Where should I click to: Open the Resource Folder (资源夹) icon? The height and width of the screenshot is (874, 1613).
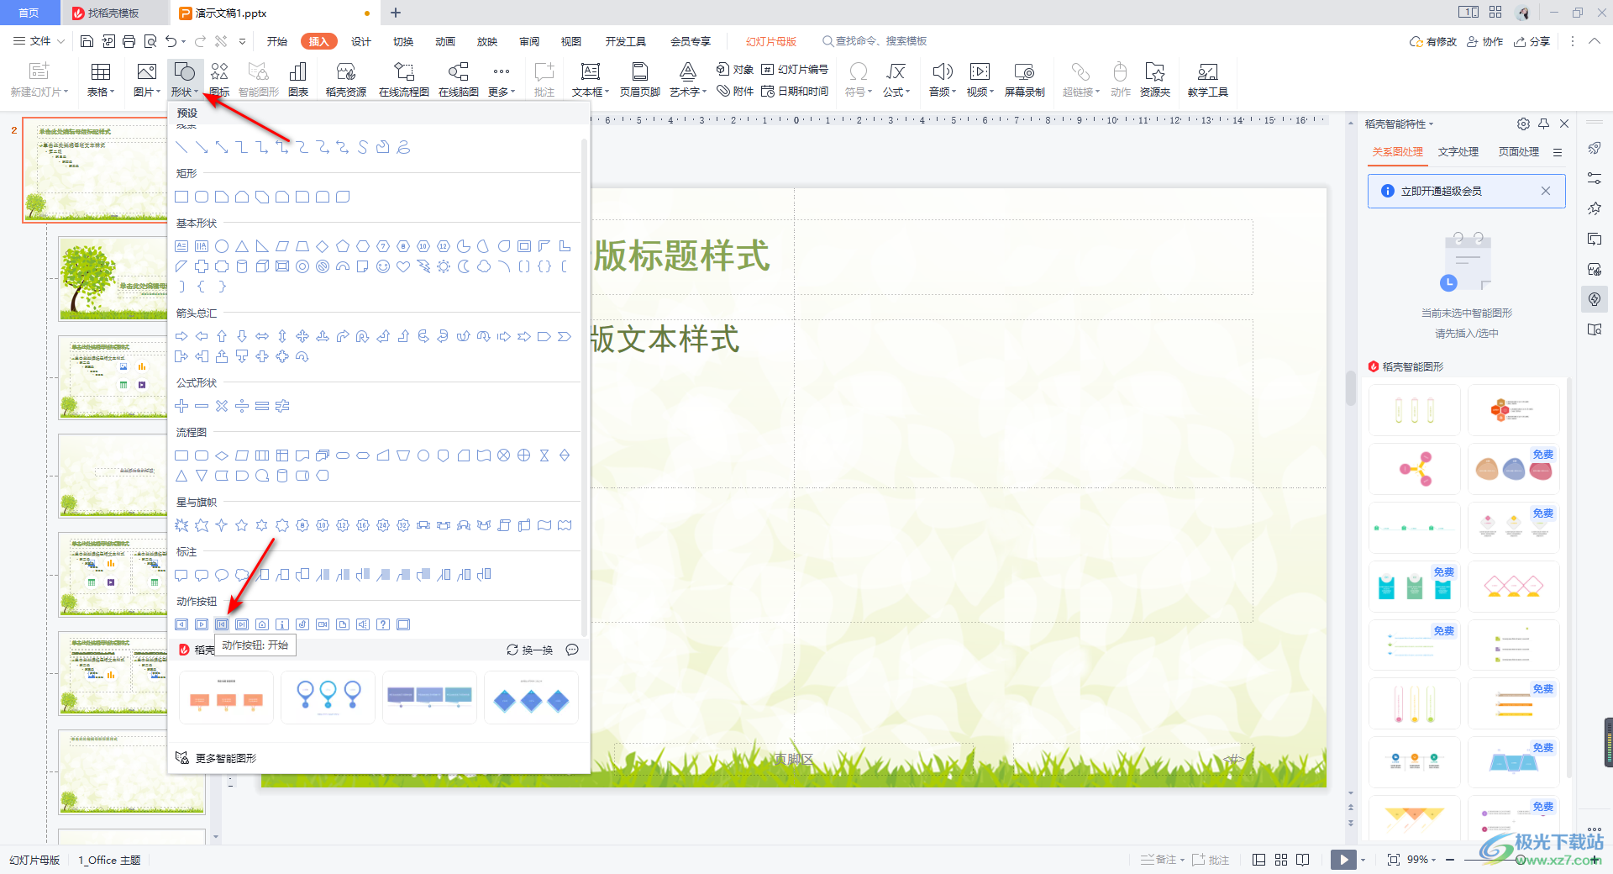coord(1155,80)
